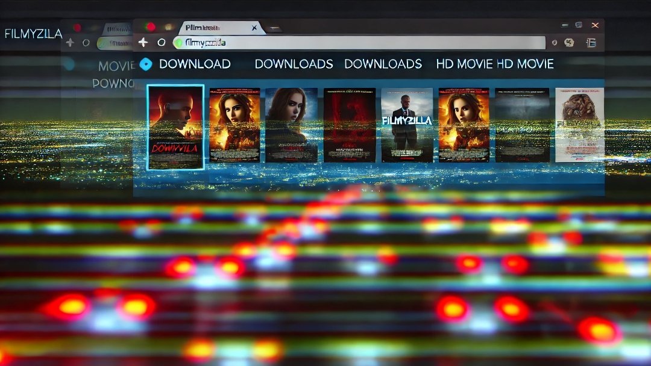Minimize the front browser window
Screen dimensions: 651x366
click(565, 25)
